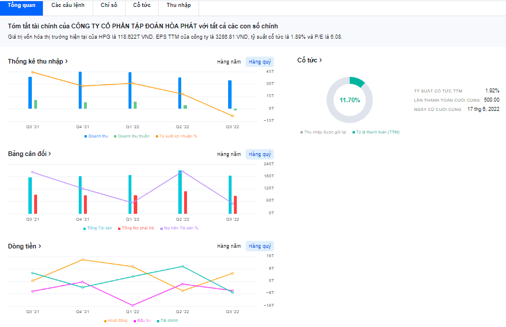Toggle Doanh thu thuần legend item
The height and width of the screenshot is (327, 506).
[131, 136]
